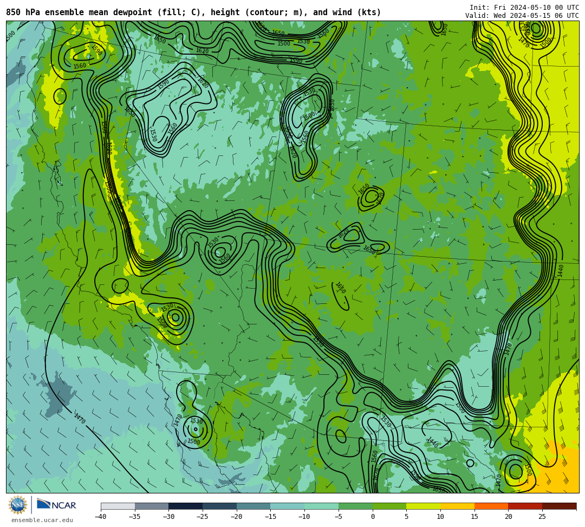
Task: Pick the dark brown above-25 colorbar swatch
Action: 559,506
